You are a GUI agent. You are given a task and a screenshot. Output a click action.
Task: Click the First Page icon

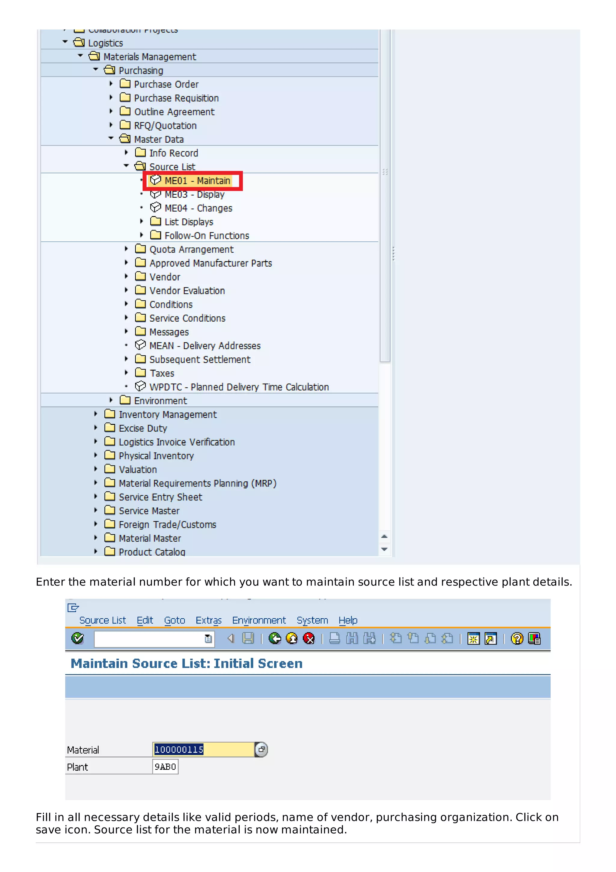[x=396, y=639]
